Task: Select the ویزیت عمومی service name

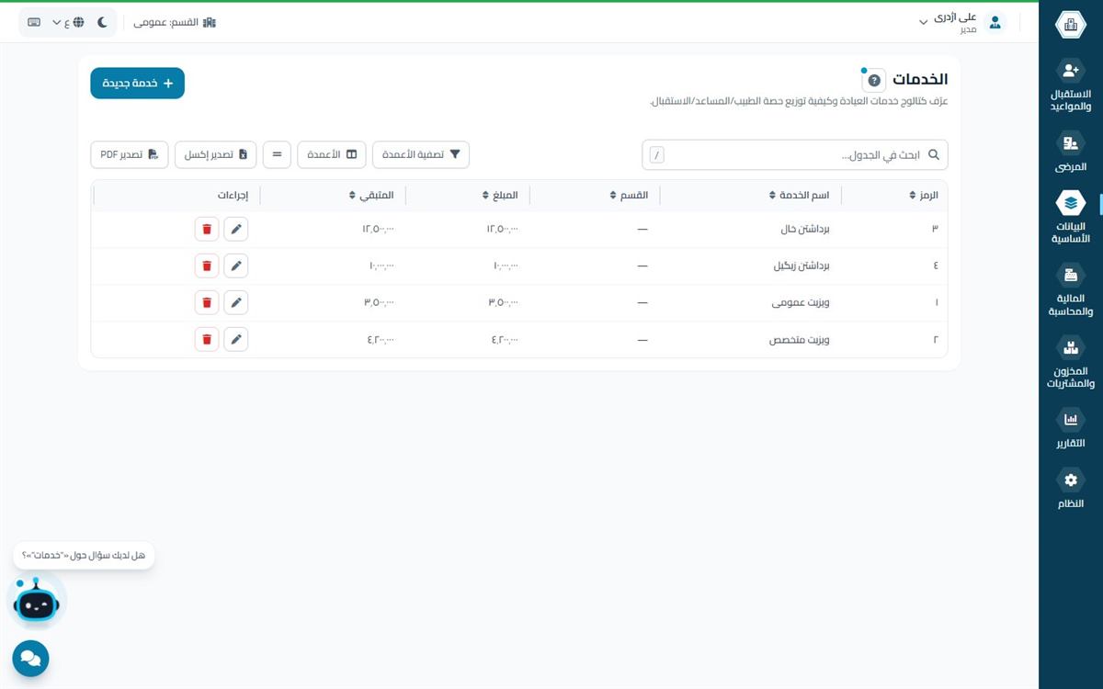Action: [802, 303]
